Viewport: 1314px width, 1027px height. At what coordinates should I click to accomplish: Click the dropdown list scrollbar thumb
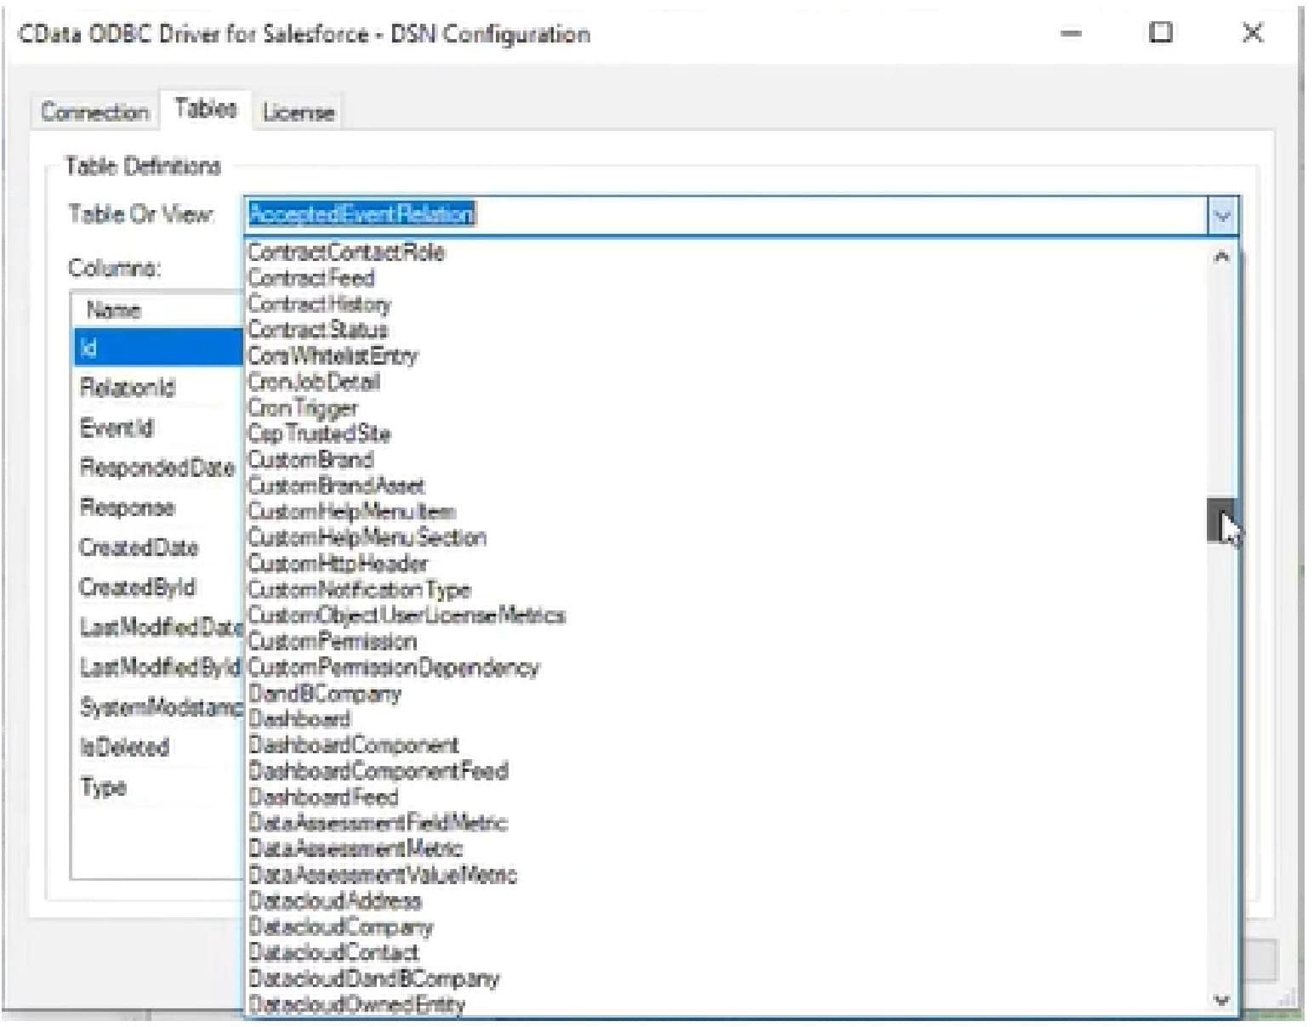[1221, 520]
